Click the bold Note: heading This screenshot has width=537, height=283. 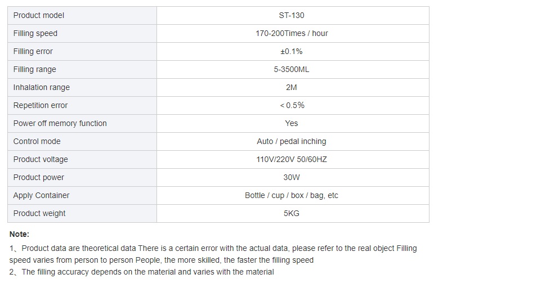point(19,234)
